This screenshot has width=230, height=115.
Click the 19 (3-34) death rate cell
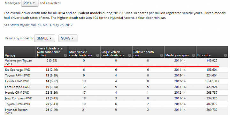coord(52,87)
